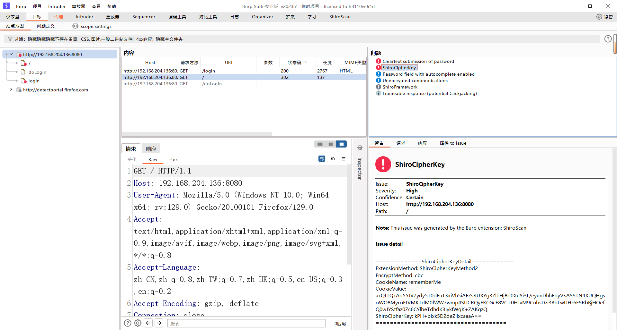Open the 路径 to issue tab

(x=453, y=143)
